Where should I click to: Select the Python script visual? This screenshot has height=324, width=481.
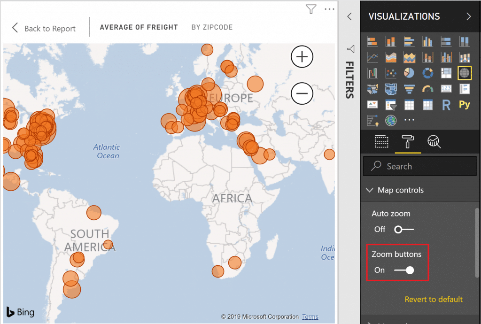(464, 104)
